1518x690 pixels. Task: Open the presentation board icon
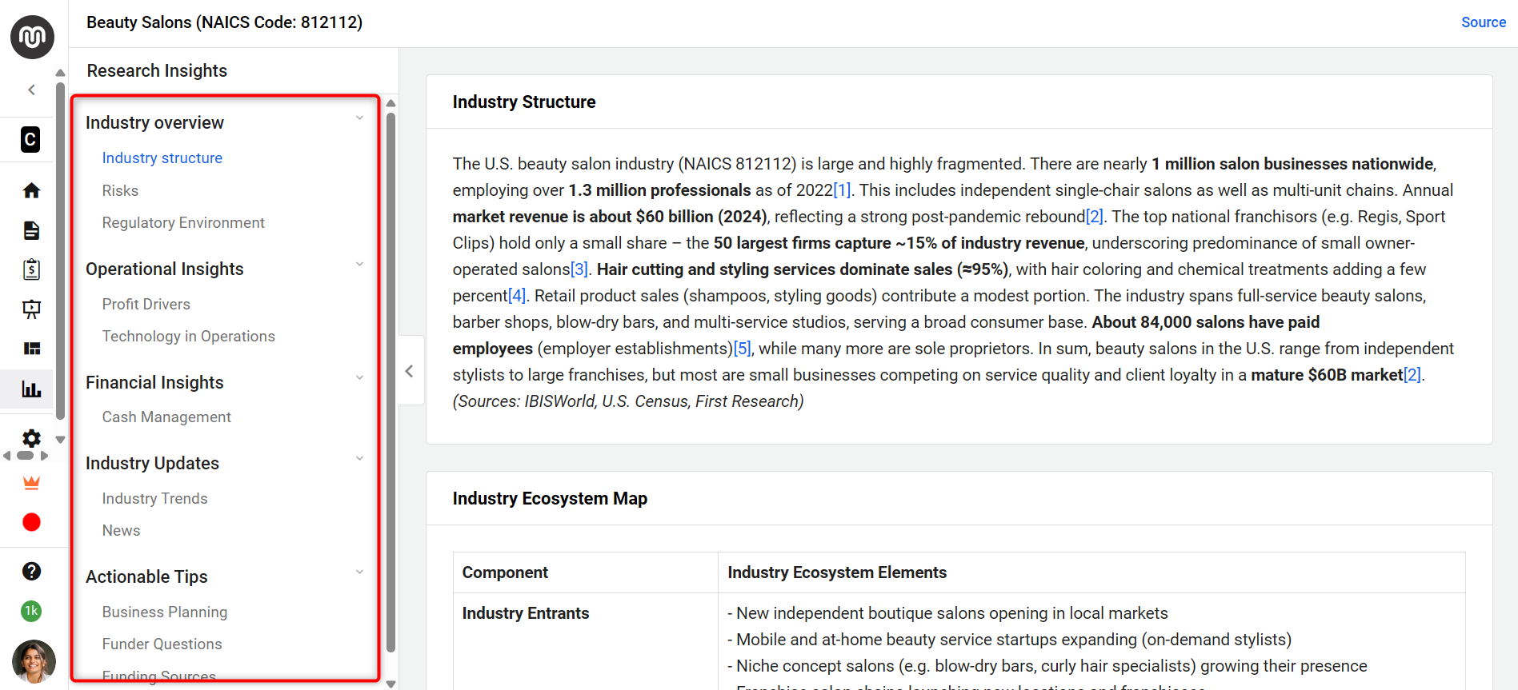(x=31, y=309)
